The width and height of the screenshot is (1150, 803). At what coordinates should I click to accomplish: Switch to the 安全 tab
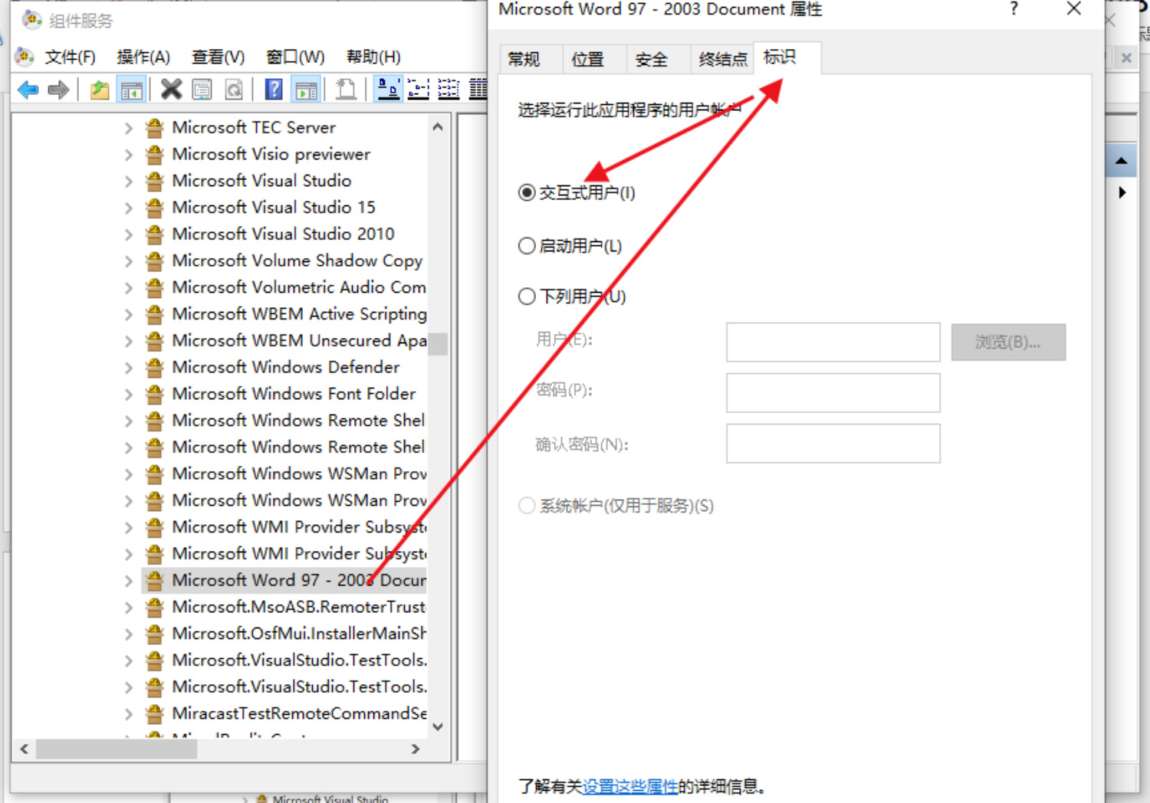click(x=652, y=60)
